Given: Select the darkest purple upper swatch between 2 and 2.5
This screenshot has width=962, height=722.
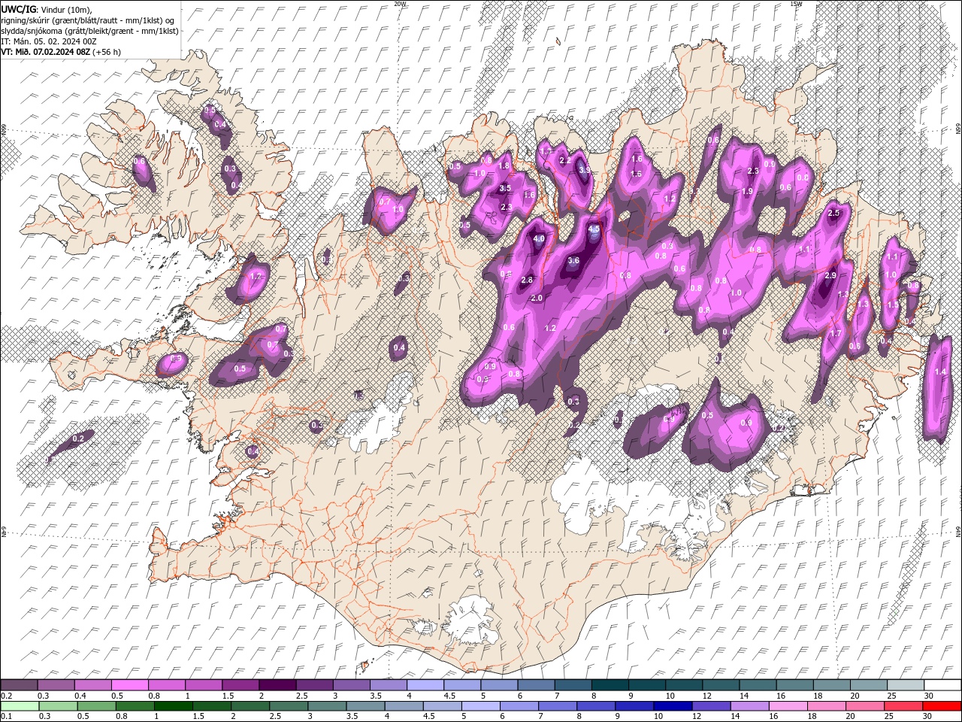Looking at the screenshot, I should [278, 685].
